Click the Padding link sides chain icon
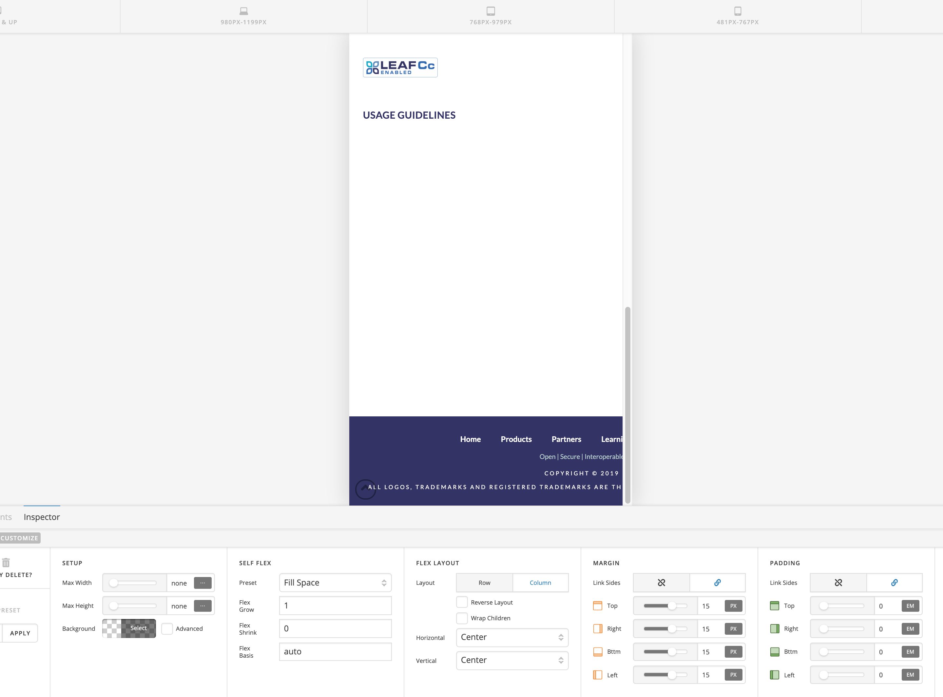Screen dimensions: 943x697 tap(894, 583)
